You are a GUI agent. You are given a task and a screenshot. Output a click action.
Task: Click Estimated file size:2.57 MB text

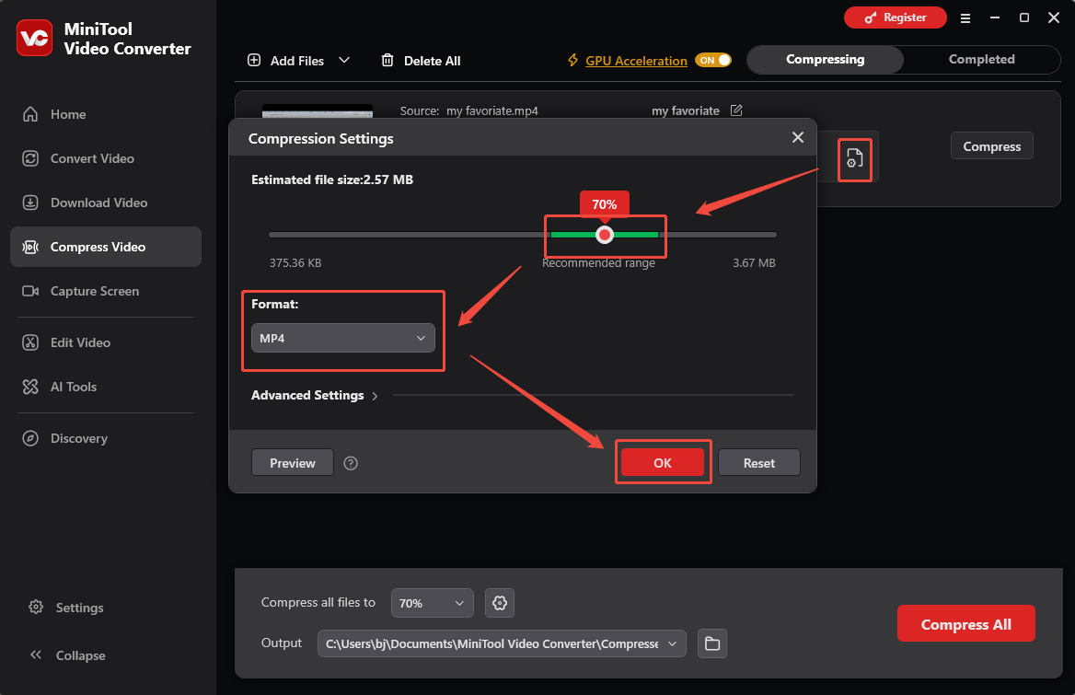(332, 180)
